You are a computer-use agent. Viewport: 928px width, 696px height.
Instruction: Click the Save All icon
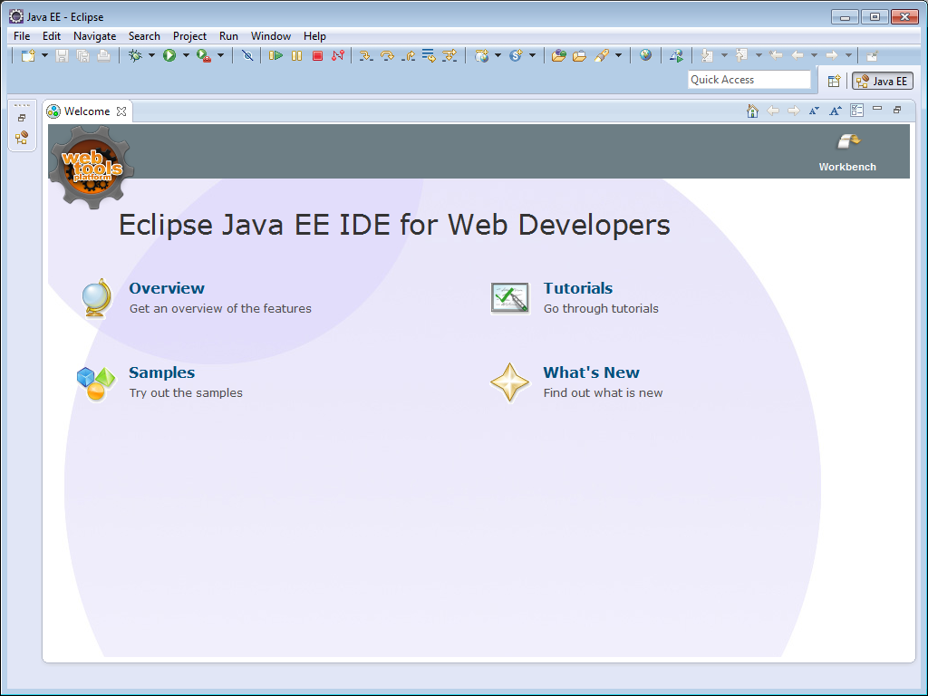click(x=82, y=55)
